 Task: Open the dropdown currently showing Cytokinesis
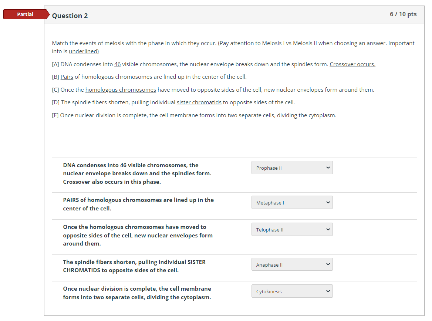point(292,291)
